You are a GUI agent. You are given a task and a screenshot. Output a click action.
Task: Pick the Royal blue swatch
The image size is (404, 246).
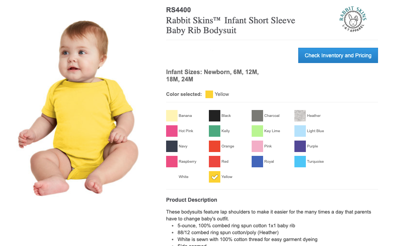(257, 162)
